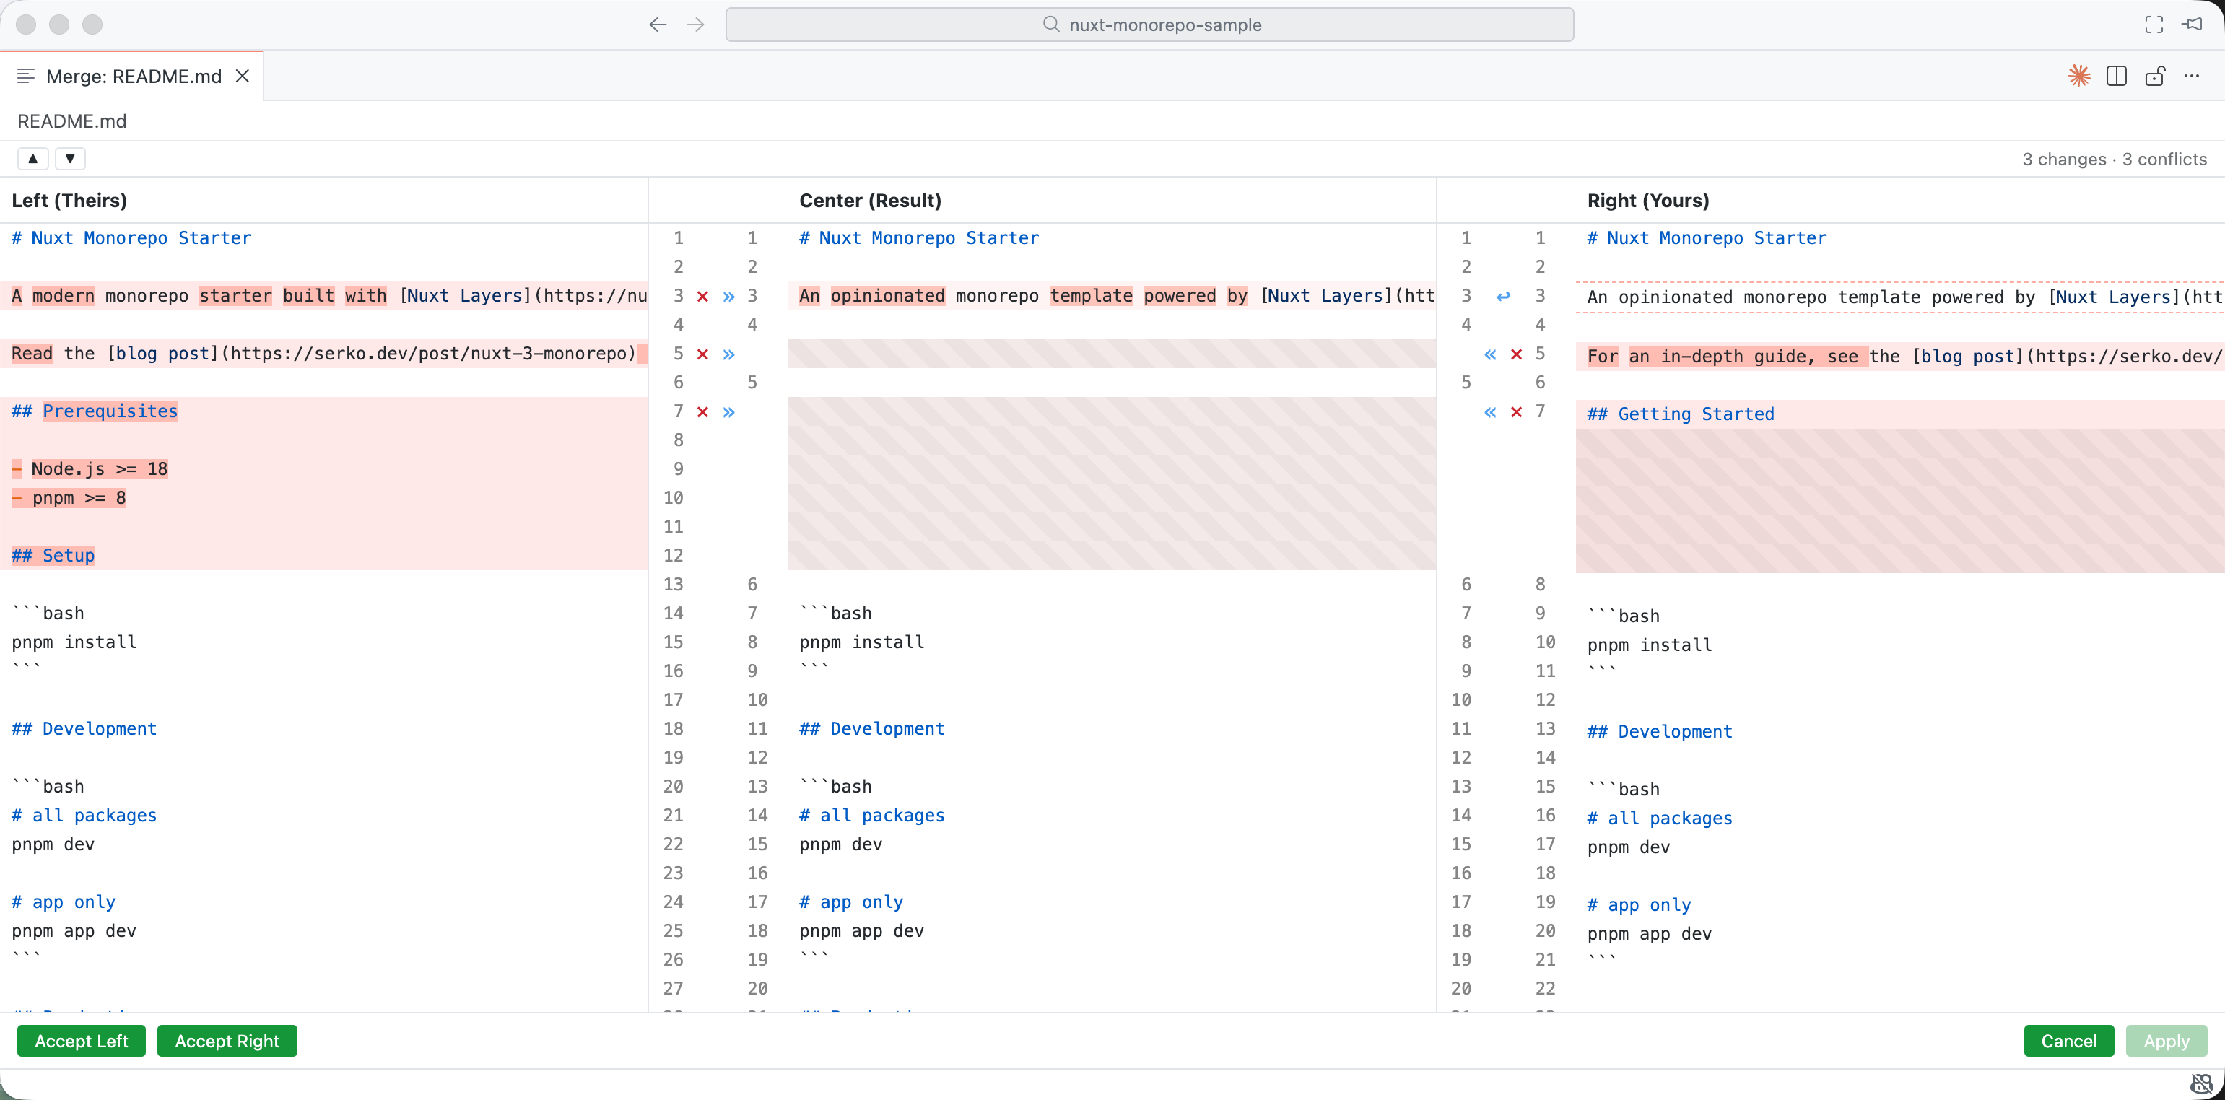Screen dimensions: 2225x1100
Task: Click '# all packages' in left pane
Action: coord(84,815)
